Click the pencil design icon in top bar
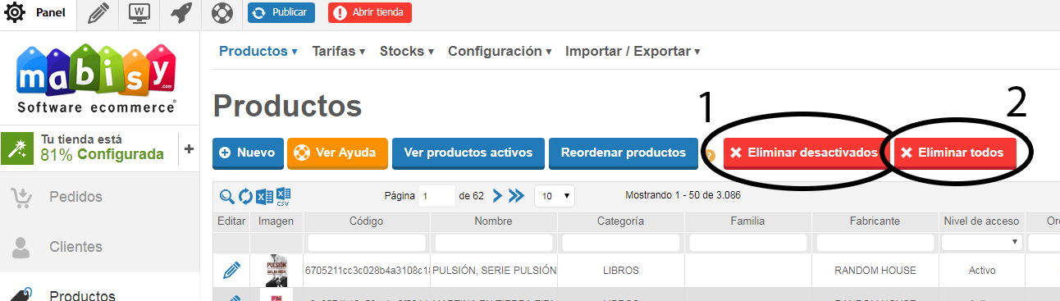 [x=98, y=12]
